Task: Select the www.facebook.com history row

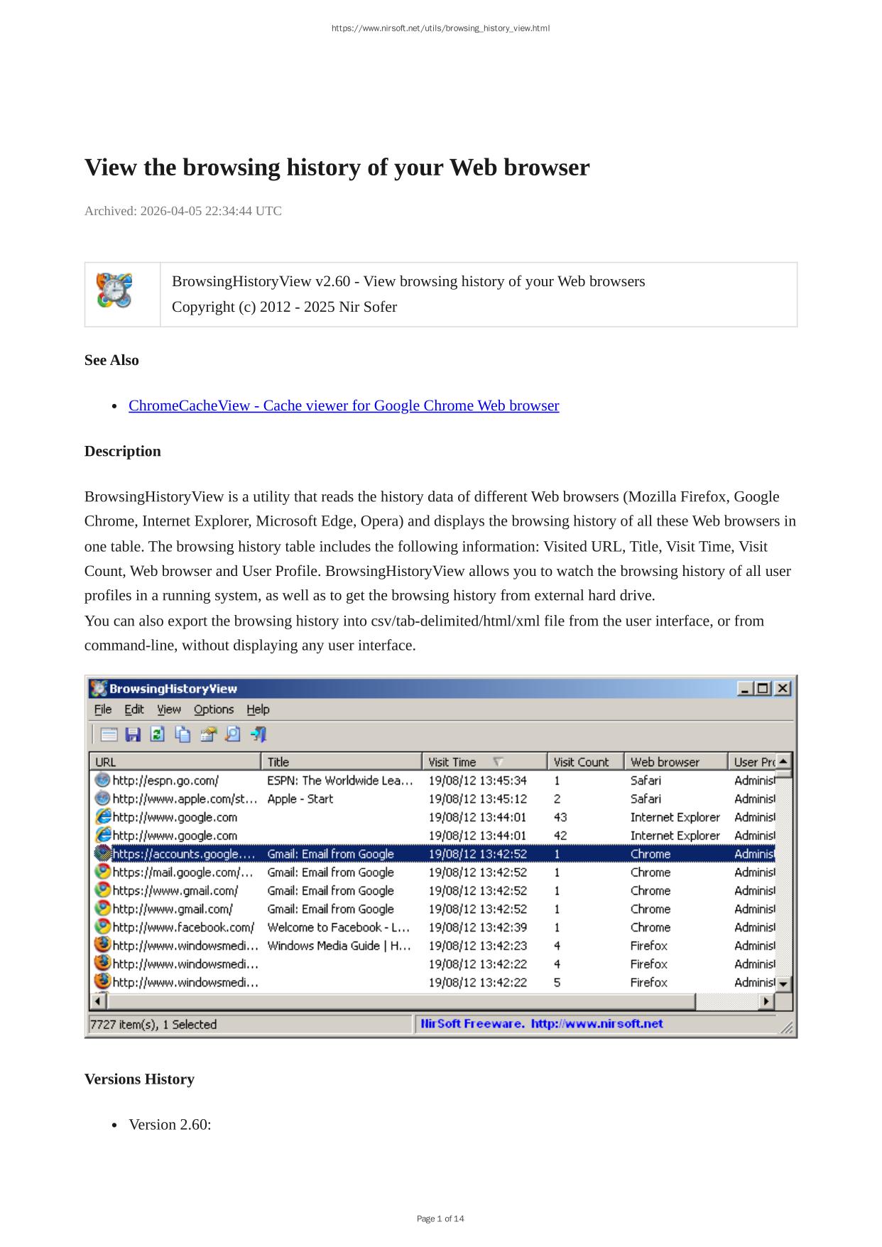Action: [183, 927]
